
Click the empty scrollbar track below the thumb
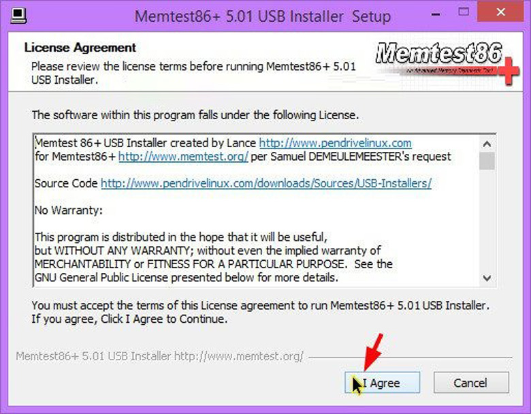[487, 220]
